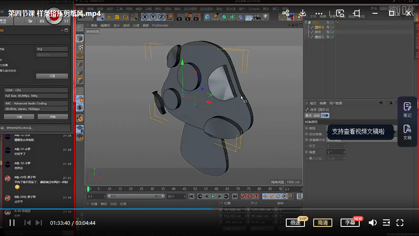The width and height of the screenshot is (419, 236).
Task: Select 蘑菇头 object in tree
Action: point(319,37)
